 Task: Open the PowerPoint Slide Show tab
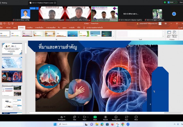[51, 28]
